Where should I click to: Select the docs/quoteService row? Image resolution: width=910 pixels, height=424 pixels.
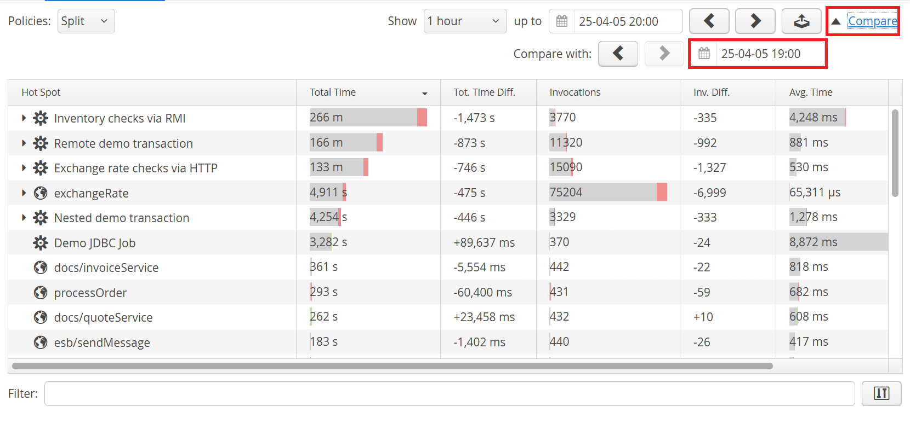coord(103,317)
